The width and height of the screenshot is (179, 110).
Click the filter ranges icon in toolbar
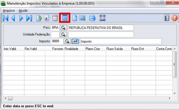102,18
